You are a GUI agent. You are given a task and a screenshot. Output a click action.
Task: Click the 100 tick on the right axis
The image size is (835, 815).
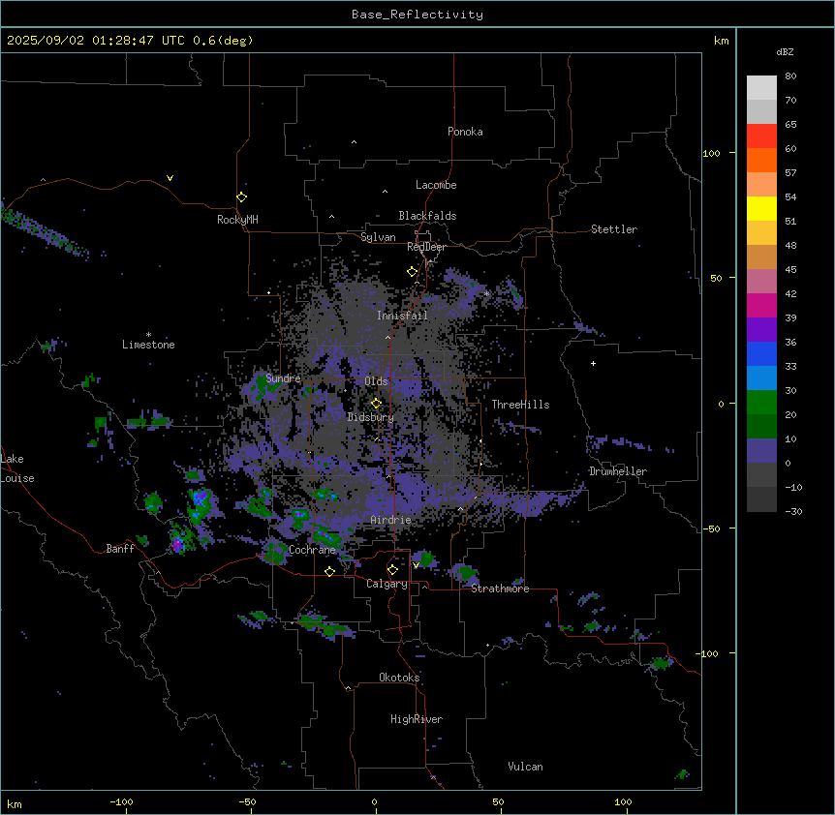click(x=711, y=153)
